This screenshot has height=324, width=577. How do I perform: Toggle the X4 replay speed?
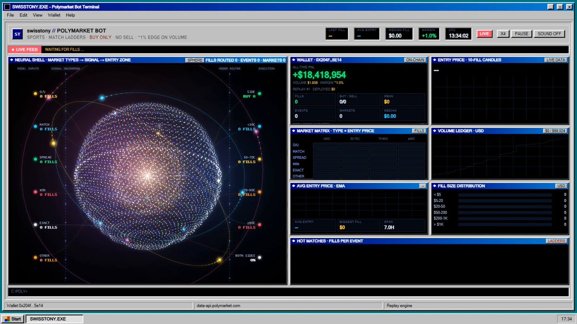[502, 34]
